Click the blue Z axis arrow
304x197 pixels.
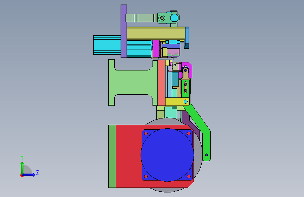click(x=29, y=175)
